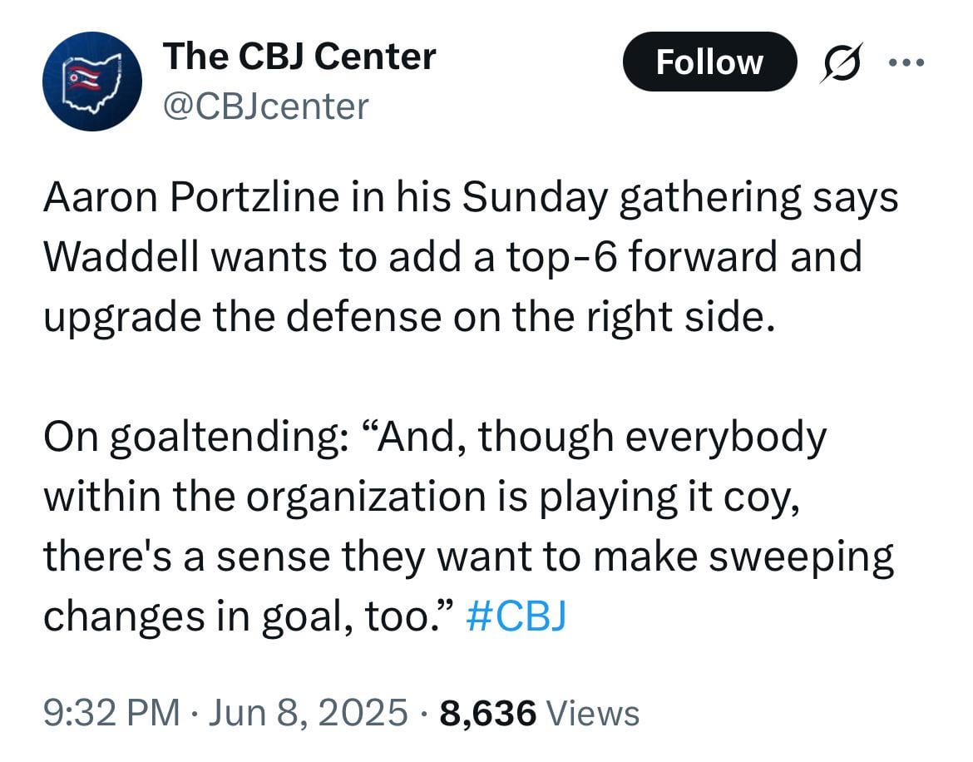The width and height of the screenshot is (973, 762).
Task: View the 8,636 Views count
Action: click(540, 713)
